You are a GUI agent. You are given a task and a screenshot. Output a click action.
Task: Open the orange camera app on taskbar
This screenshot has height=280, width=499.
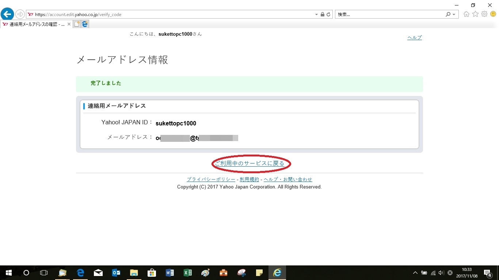tap(224, 273)
